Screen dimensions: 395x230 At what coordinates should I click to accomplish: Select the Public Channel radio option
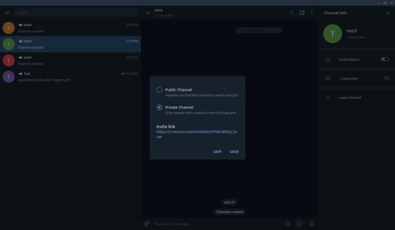click(159, 90)
